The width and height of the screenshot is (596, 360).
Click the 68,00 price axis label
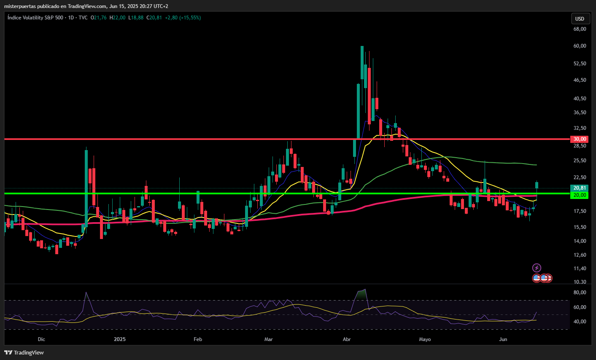(580, 29)
